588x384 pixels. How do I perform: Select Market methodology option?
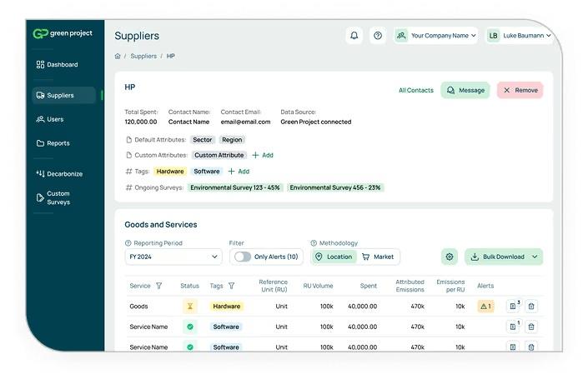(378, 257)
